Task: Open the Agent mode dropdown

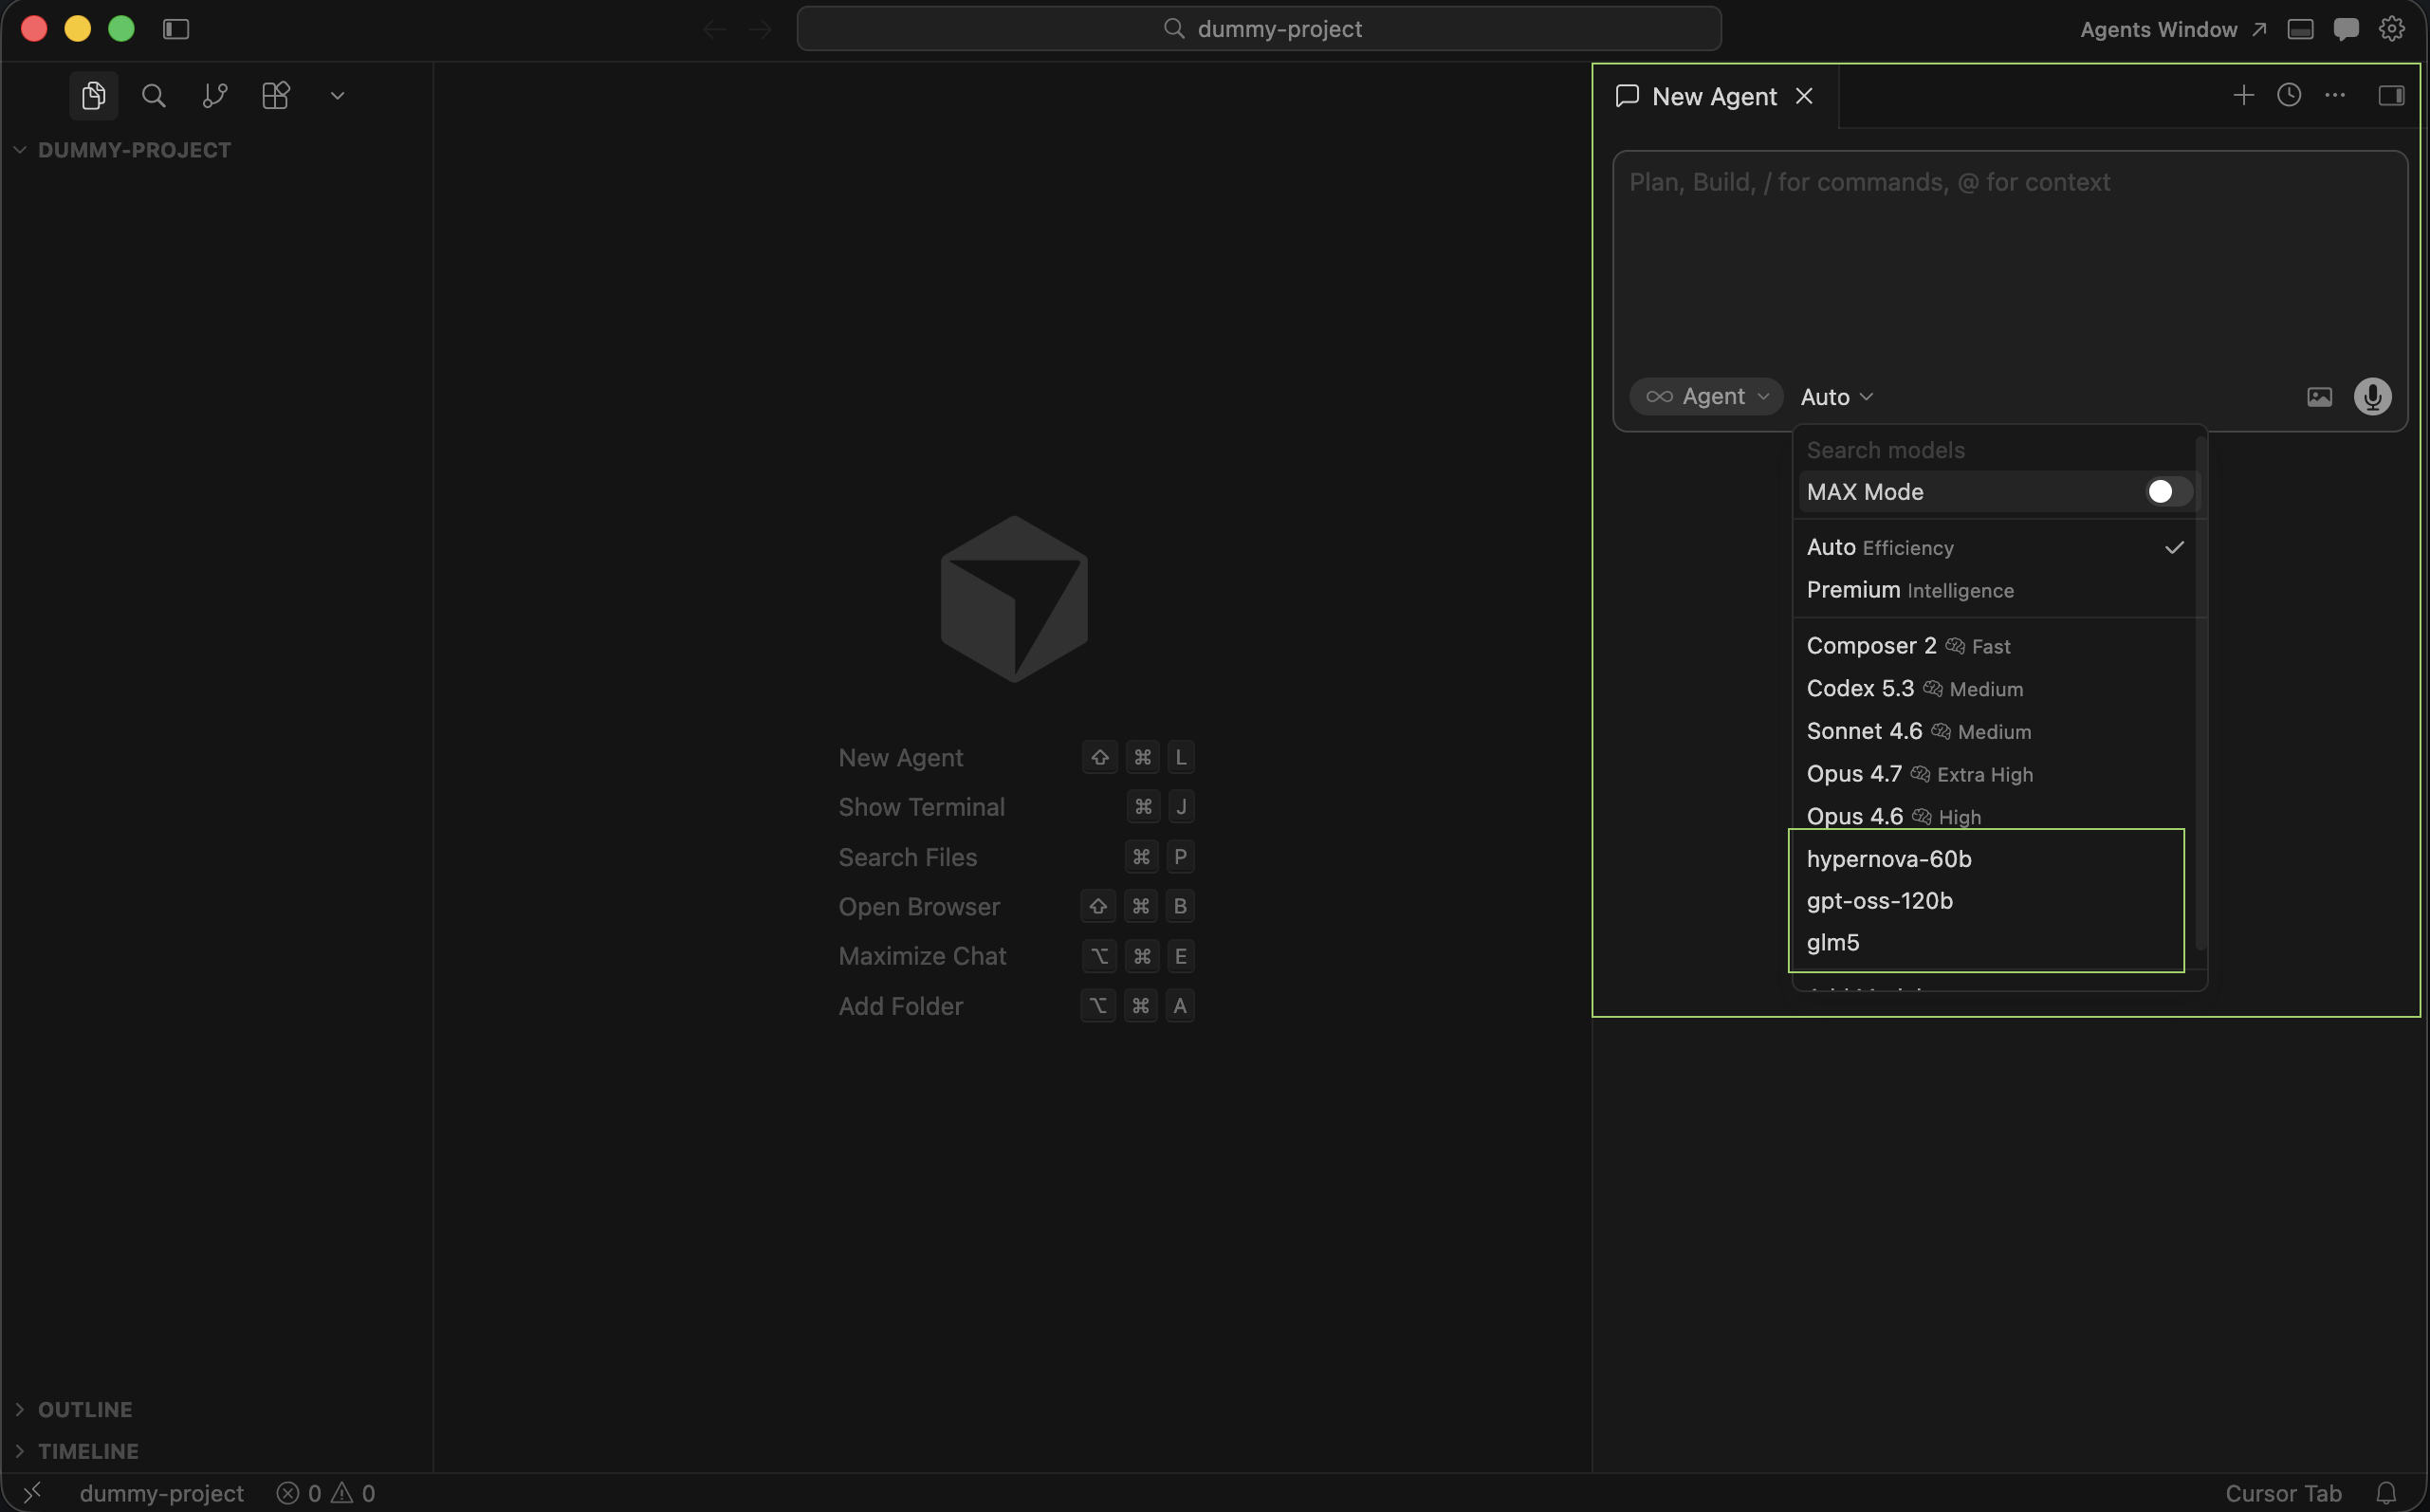Action: tap(1706, 396)
